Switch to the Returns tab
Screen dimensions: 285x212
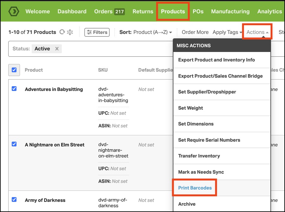[x=143, y=11]
